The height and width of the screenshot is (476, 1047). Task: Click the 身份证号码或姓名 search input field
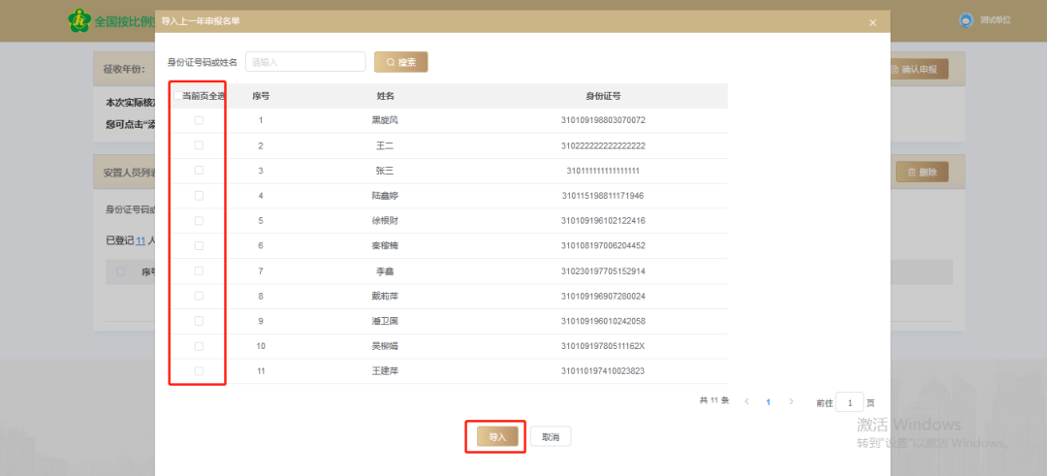[x=304, y=62]
